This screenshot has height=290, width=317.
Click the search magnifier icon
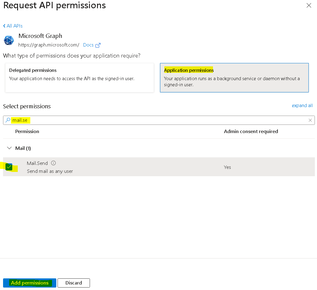tap(7, 120)
